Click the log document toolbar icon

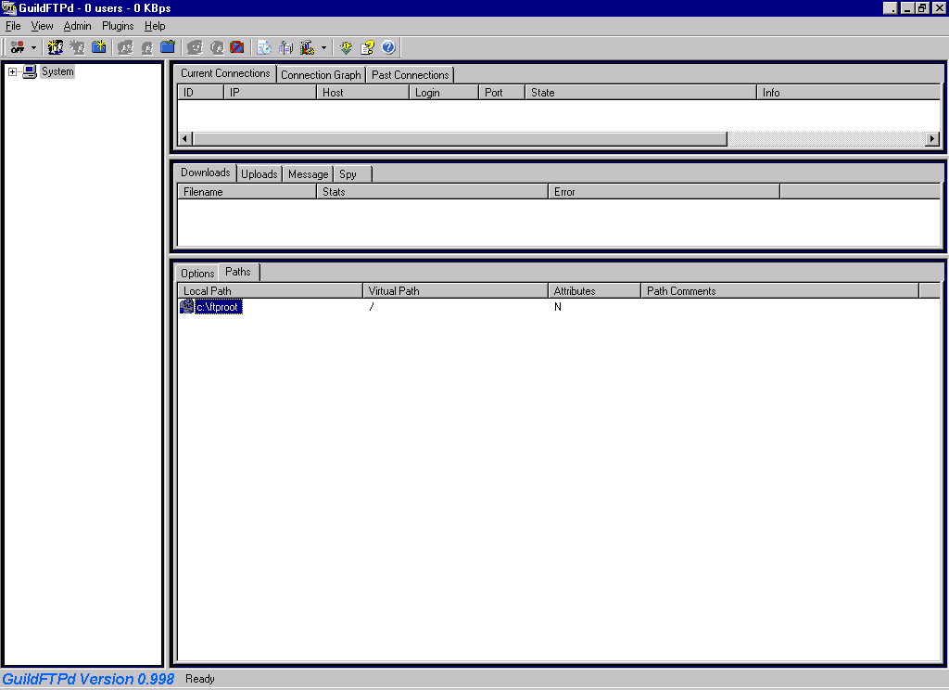264,47
